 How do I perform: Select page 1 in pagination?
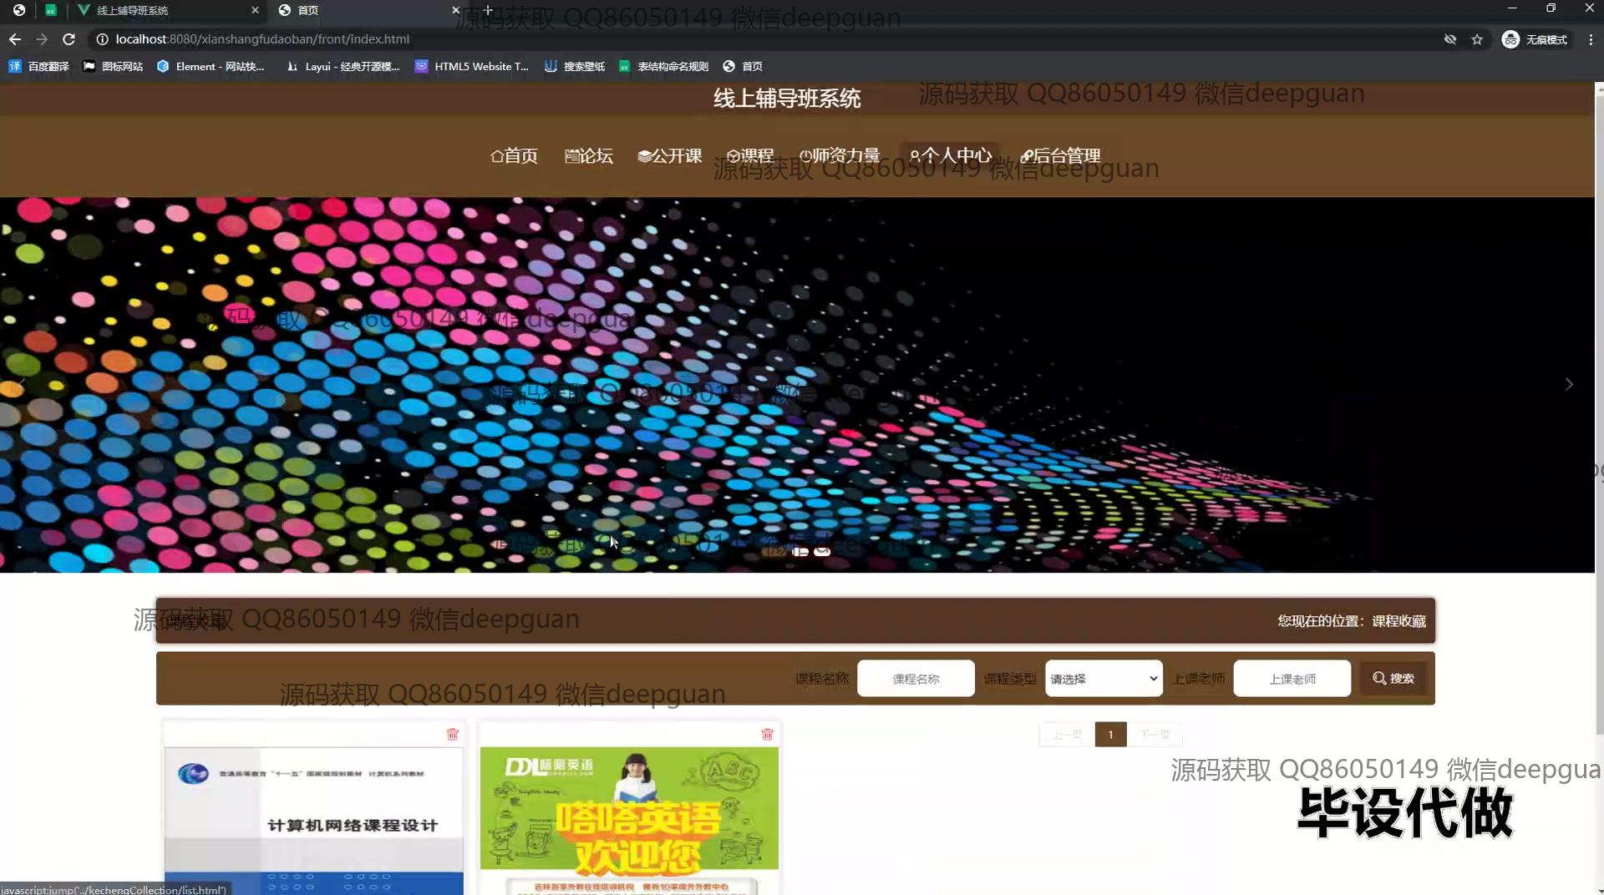(1110, 735)
